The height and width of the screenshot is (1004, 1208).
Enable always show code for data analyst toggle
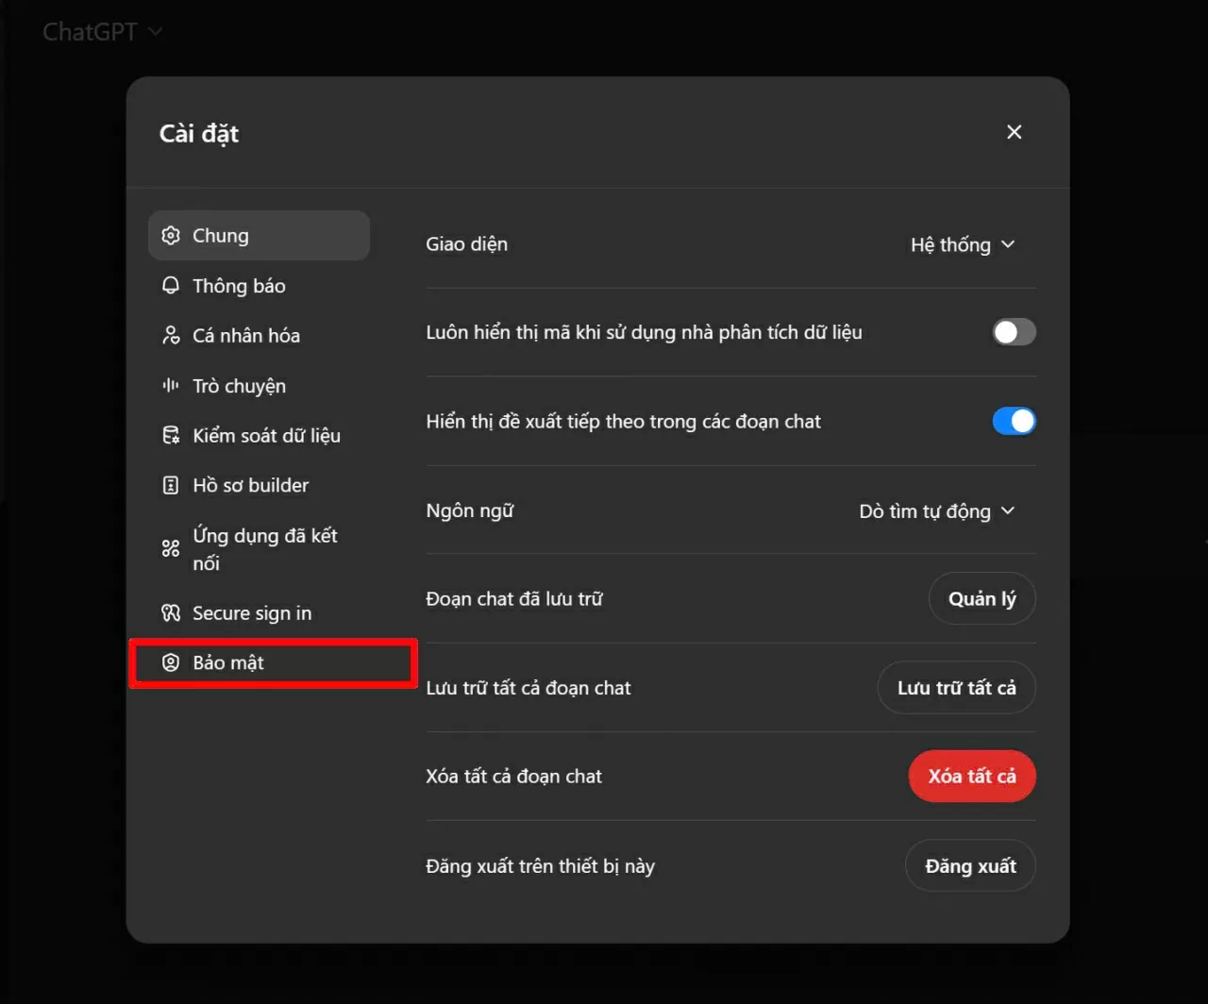[1014, 332]
